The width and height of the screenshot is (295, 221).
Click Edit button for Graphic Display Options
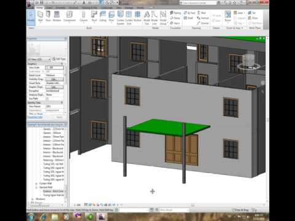(54, 87)
